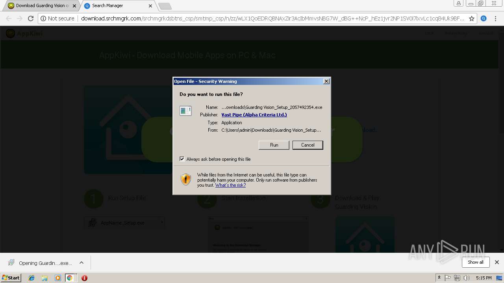Reload the current page
This screenshot has width=504, height=283.
(31, 18)
